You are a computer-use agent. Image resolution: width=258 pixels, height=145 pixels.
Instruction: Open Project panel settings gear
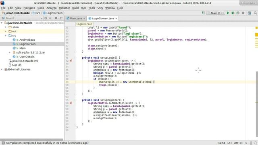coord(56,18)
